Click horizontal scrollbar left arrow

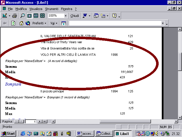53,122
